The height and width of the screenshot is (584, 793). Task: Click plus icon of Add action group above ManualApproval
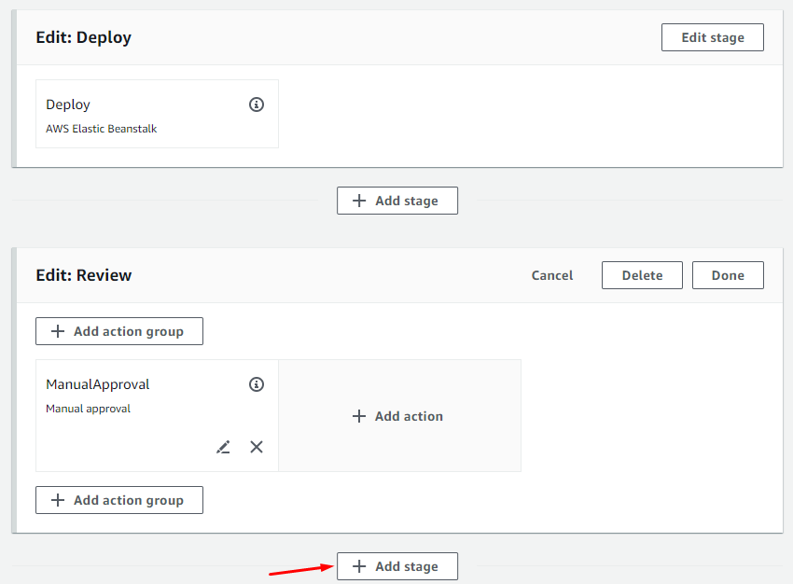(58, 331)
